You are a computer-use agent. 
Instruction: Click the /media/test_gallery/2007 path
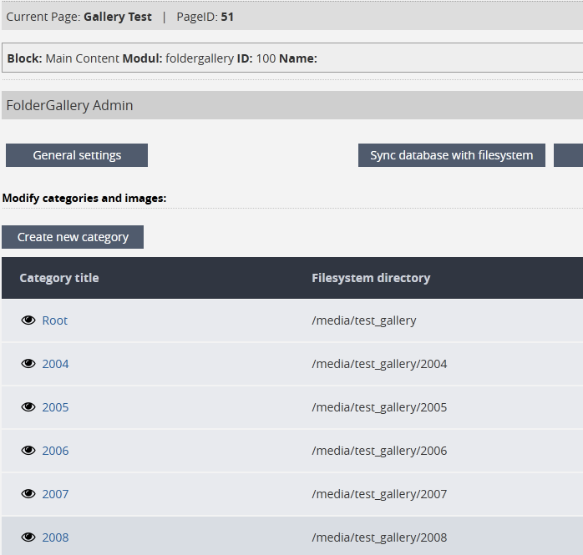pyautogui.click(x=379, y=494)
